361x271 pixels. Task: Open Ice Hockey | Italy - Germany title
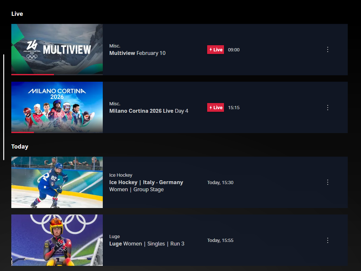146,182
